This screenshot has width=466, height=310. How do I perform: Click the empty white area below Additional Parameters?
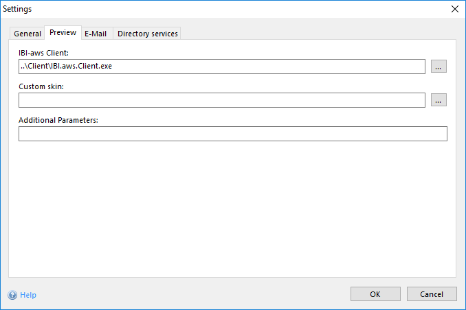coord(232,206)
